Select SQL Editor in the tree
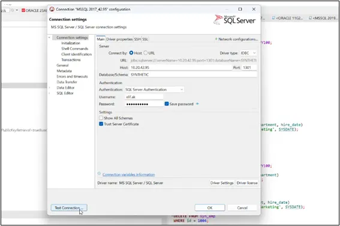This screenshot has width=340, height=226. [x=65, y=93]
